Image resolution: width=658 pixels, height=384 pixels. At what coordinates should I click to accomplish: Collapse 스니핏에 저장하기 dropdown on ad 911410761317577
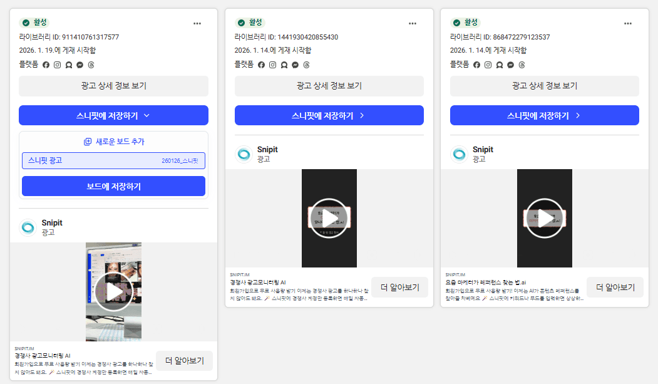[113, 115]
